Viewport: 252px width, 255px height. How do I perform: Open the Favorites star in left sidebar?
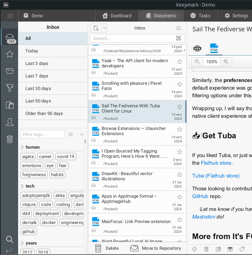click(x=9, y=54)
